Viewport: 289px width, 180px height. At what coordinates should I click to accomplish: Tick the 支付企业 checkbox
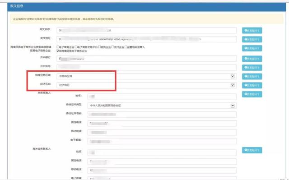112,47
